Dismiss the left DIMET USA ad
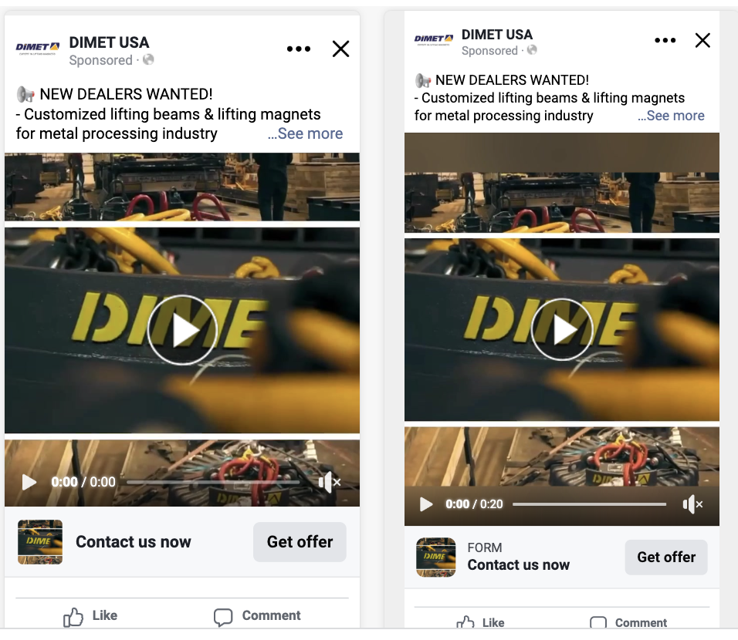This screenshot has height=640, width=738. [340, 49]
